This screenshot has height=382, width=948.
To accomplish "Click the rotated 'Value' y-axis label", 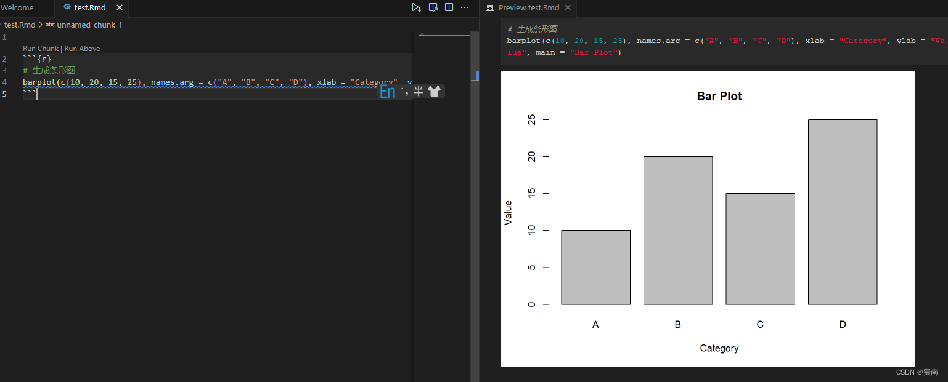I will [508, 213].
